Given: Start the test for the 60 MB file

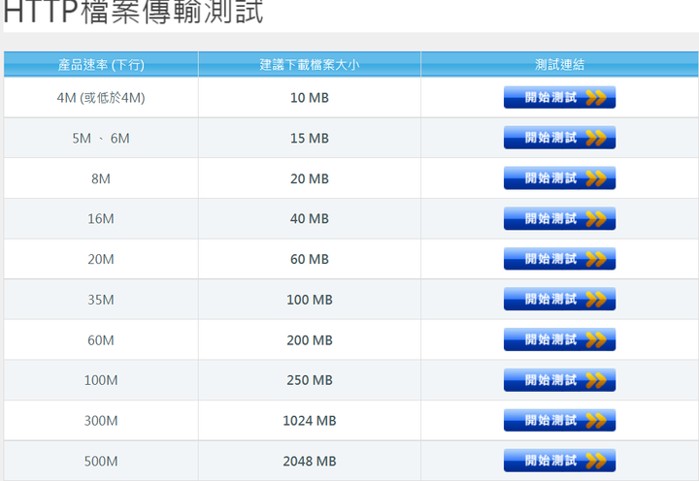Looking at the screenshot, I should (x=559, y=259).
